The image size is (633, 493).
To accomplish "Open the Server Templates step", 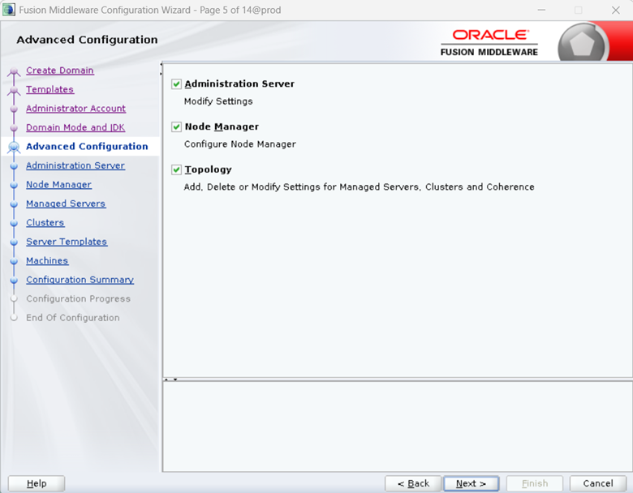I will tap(67, 242).
